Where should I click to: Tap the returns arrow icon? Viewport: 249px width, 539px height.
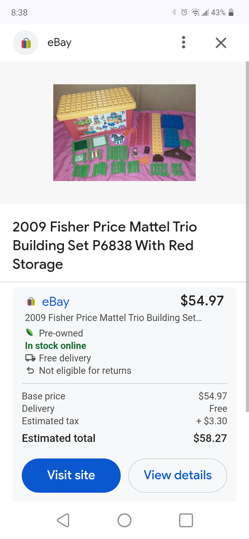coord(30,370)
